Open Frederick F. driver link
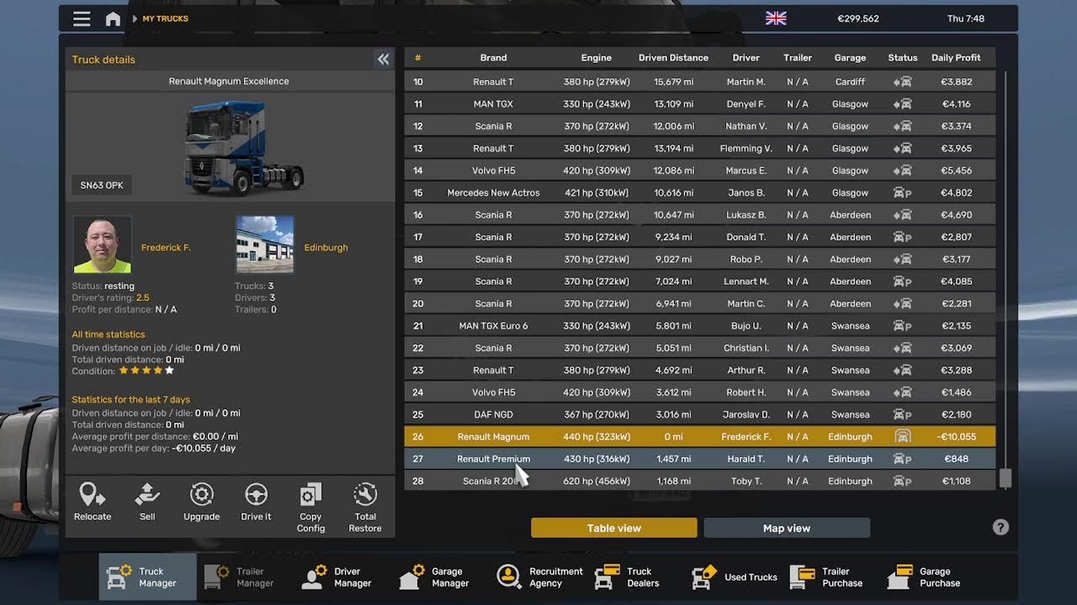Image resolution: width=1077 pixels, height=605 pixels. pyautogui.click(x=166, y=248)
